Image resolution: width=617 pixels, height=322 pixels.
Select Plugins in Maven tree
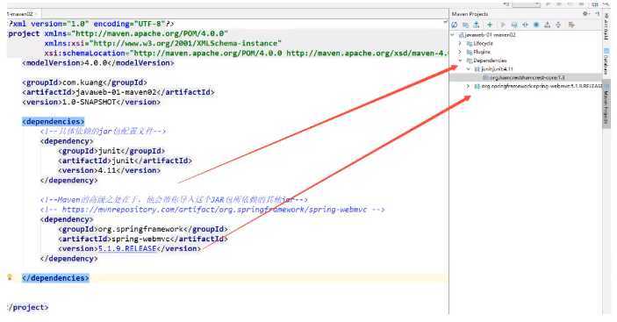click(x=482, y=52)
